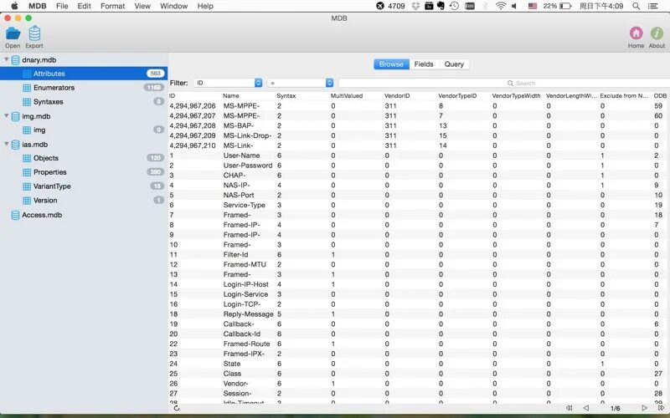Screen dimensions: 670x418
Task: Click the Properties table icon
Action: tap(27, 172)
